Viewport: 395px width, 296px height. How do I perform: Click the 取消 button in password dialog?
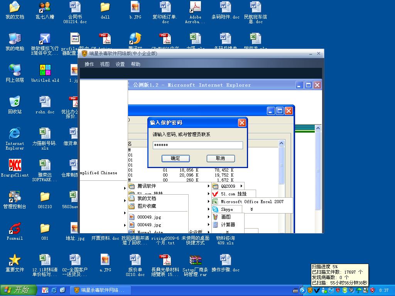click(220, 158)
